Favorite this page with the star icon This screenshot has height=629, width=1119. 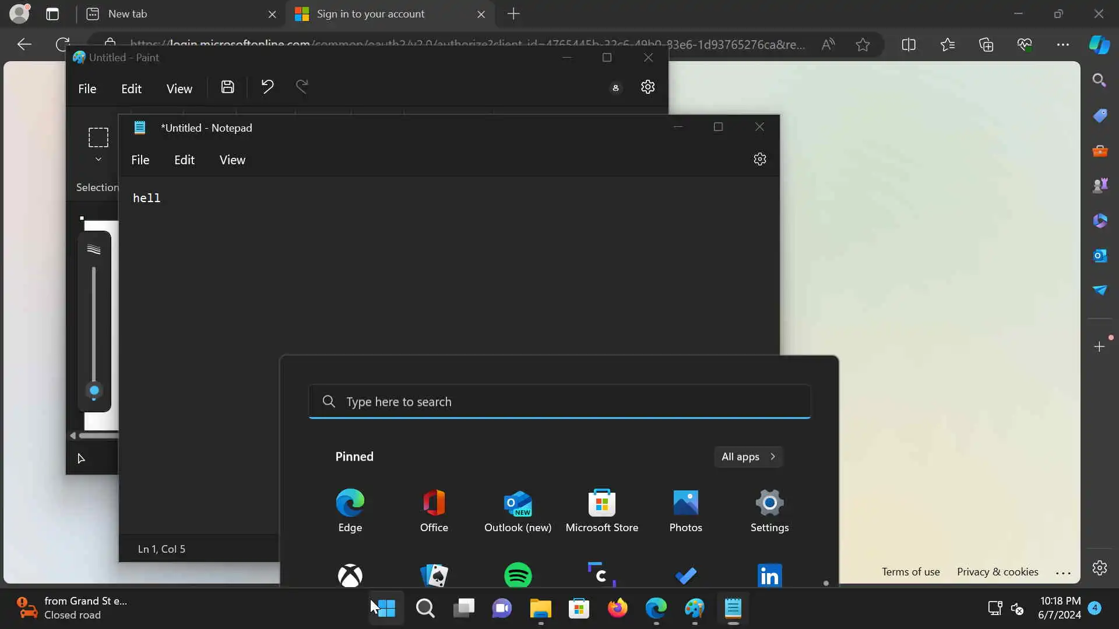863,45
